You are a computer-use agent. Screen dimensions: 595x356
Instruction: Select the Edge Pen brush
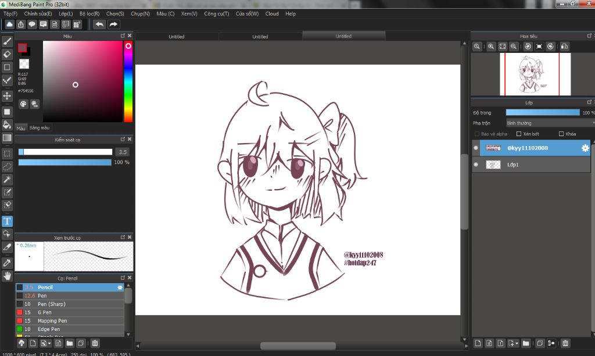70,329
